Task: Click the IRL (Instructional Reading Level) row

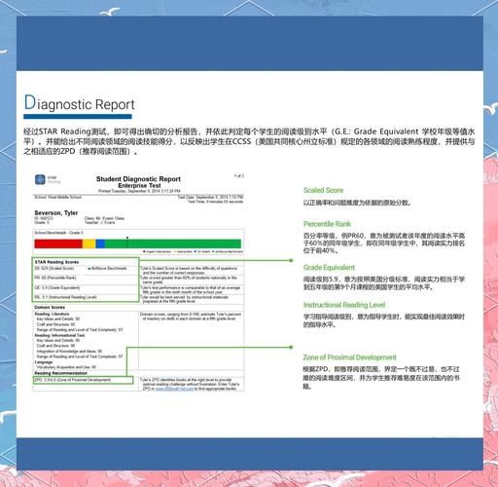Action: click(x=65, y=297)
